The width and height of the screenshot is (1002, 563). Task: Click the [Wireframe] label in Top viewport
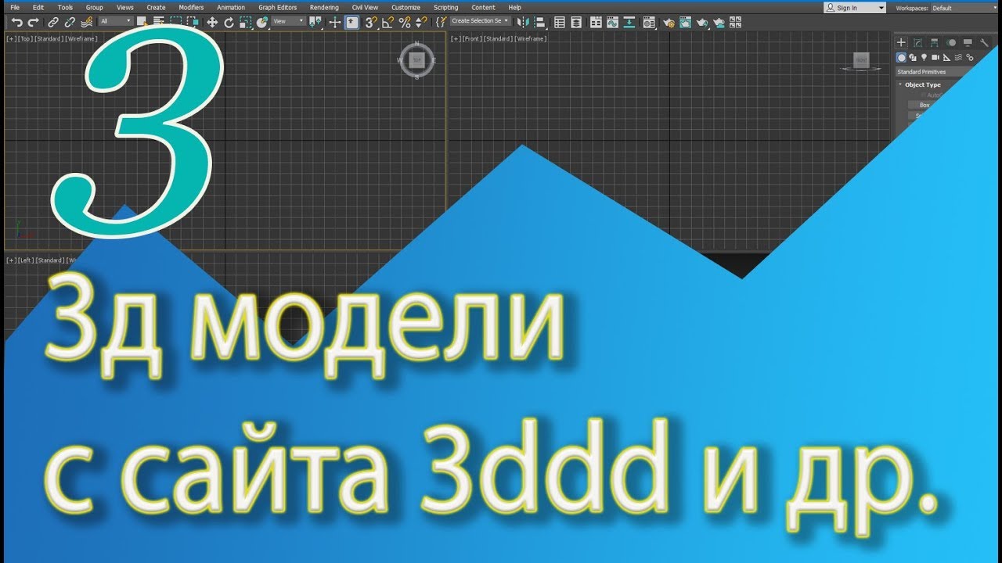80,38
